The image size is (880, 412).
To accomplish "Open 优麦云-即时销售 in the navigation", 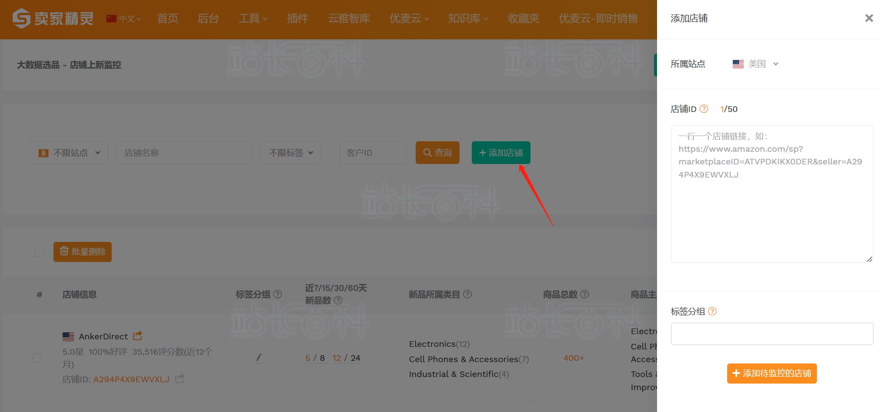I will pyautogui.click(x=598, y=18).
